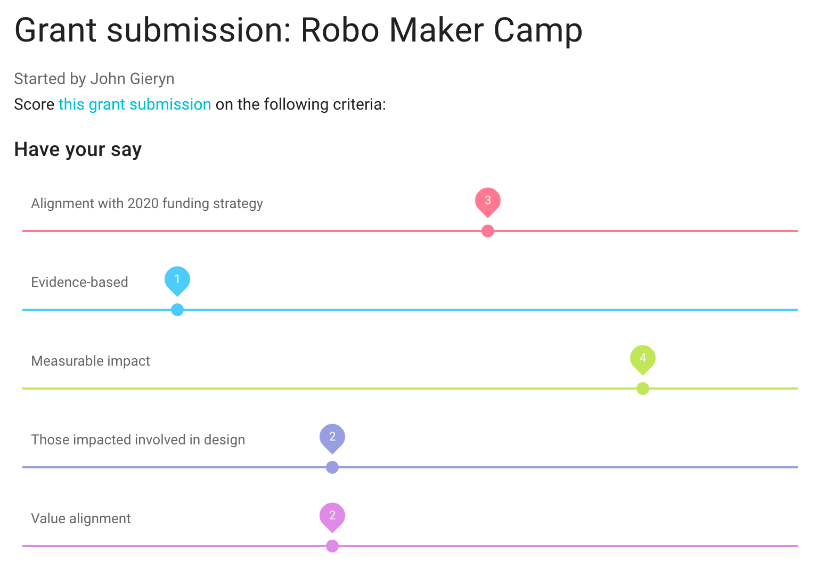
Task: Click the purple slider handle for 'Those impacted involved in design'
Action: (x=332, y=467)
